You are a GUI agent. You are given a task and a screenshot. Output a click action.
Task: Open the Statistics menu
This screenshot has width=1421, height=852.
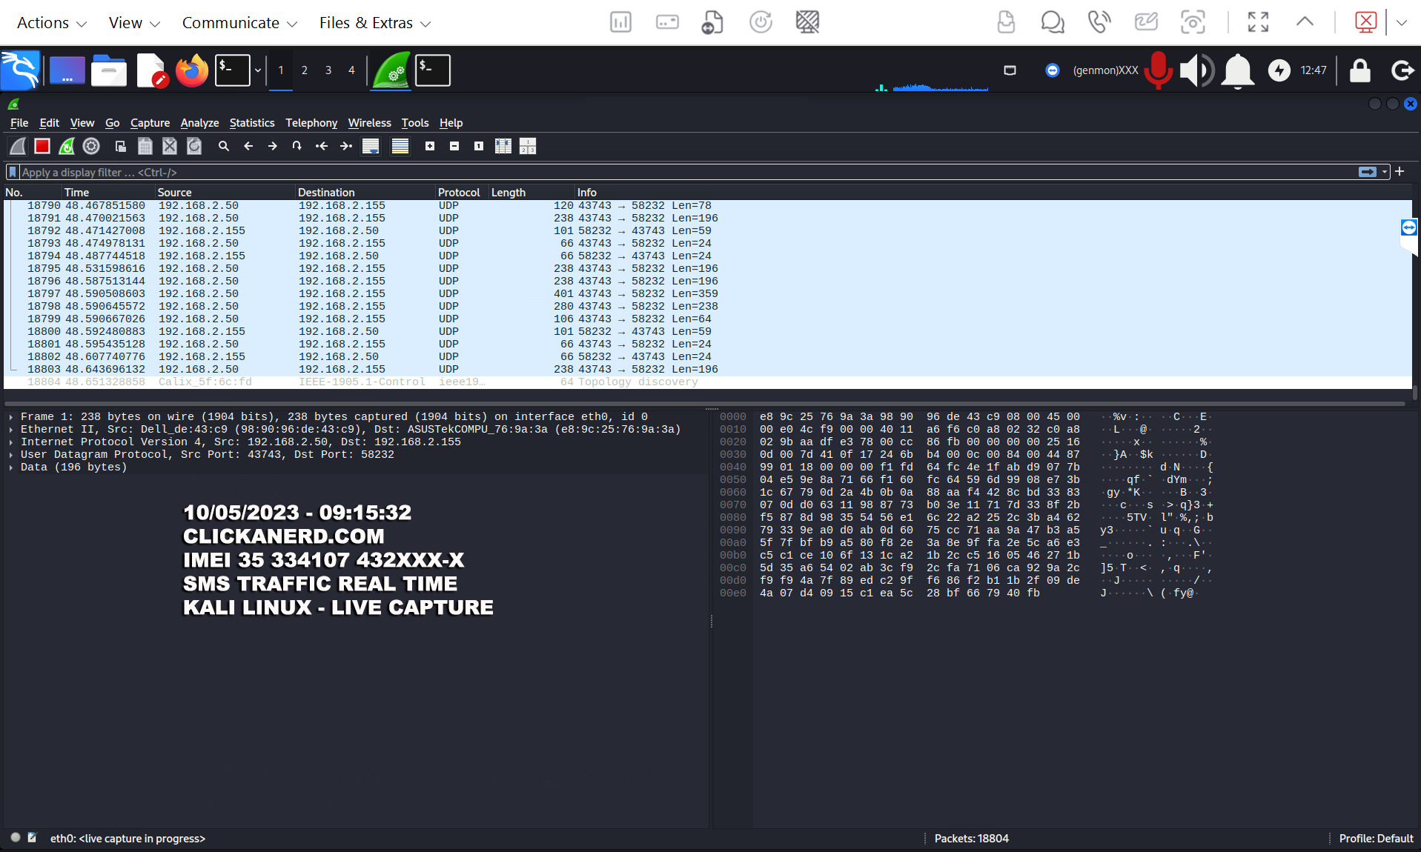(x=251, y=123)
